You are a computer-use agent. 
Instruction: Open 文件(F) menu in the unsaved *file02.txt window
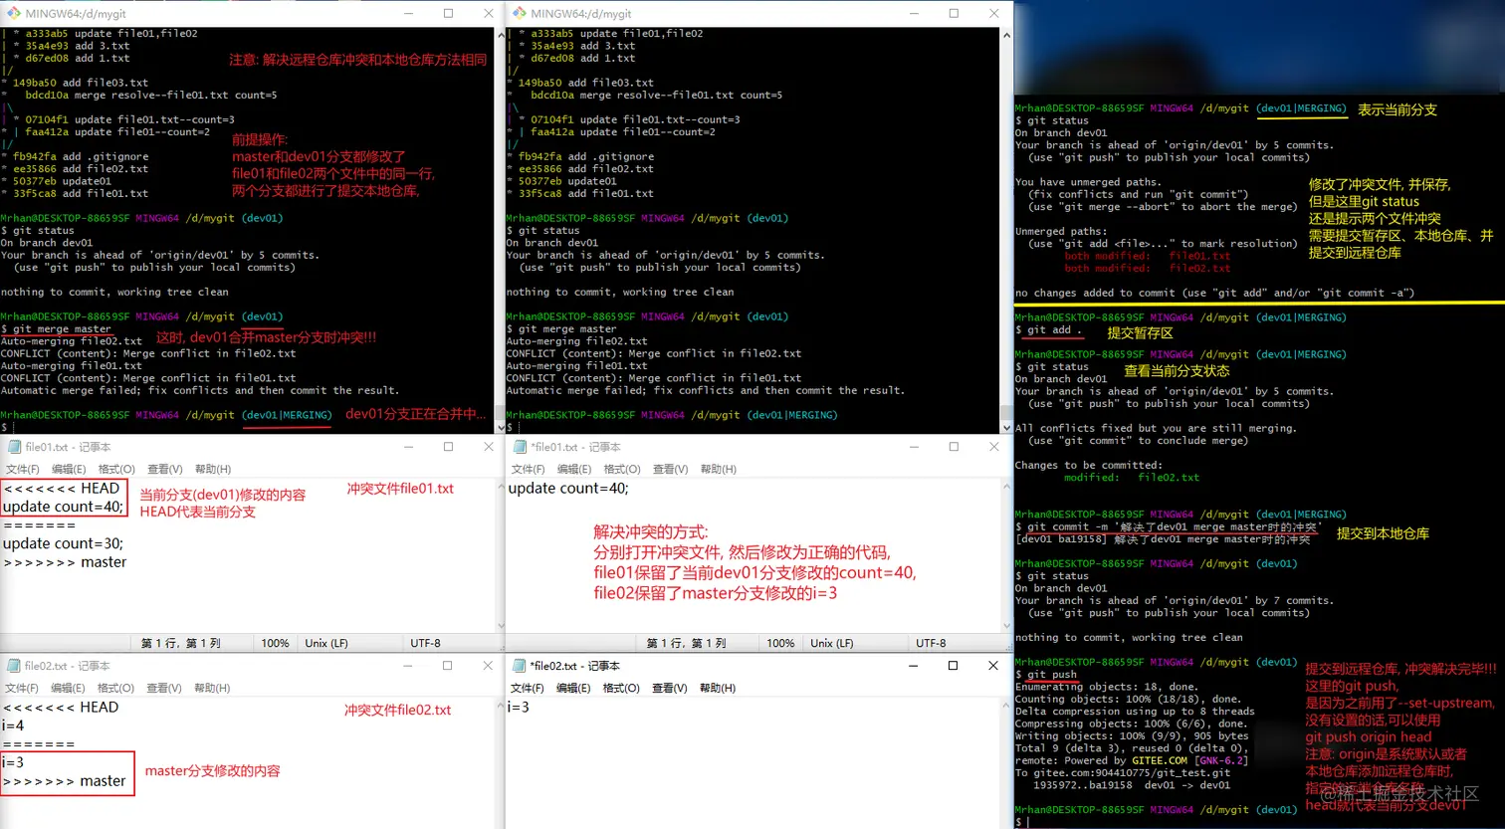point(528,688)
